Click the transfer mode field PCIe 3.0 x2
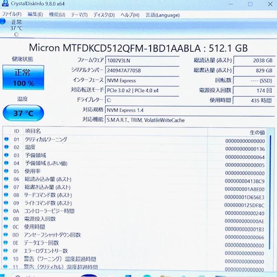This screenshot has height=277, width=277. click(142, 90)
